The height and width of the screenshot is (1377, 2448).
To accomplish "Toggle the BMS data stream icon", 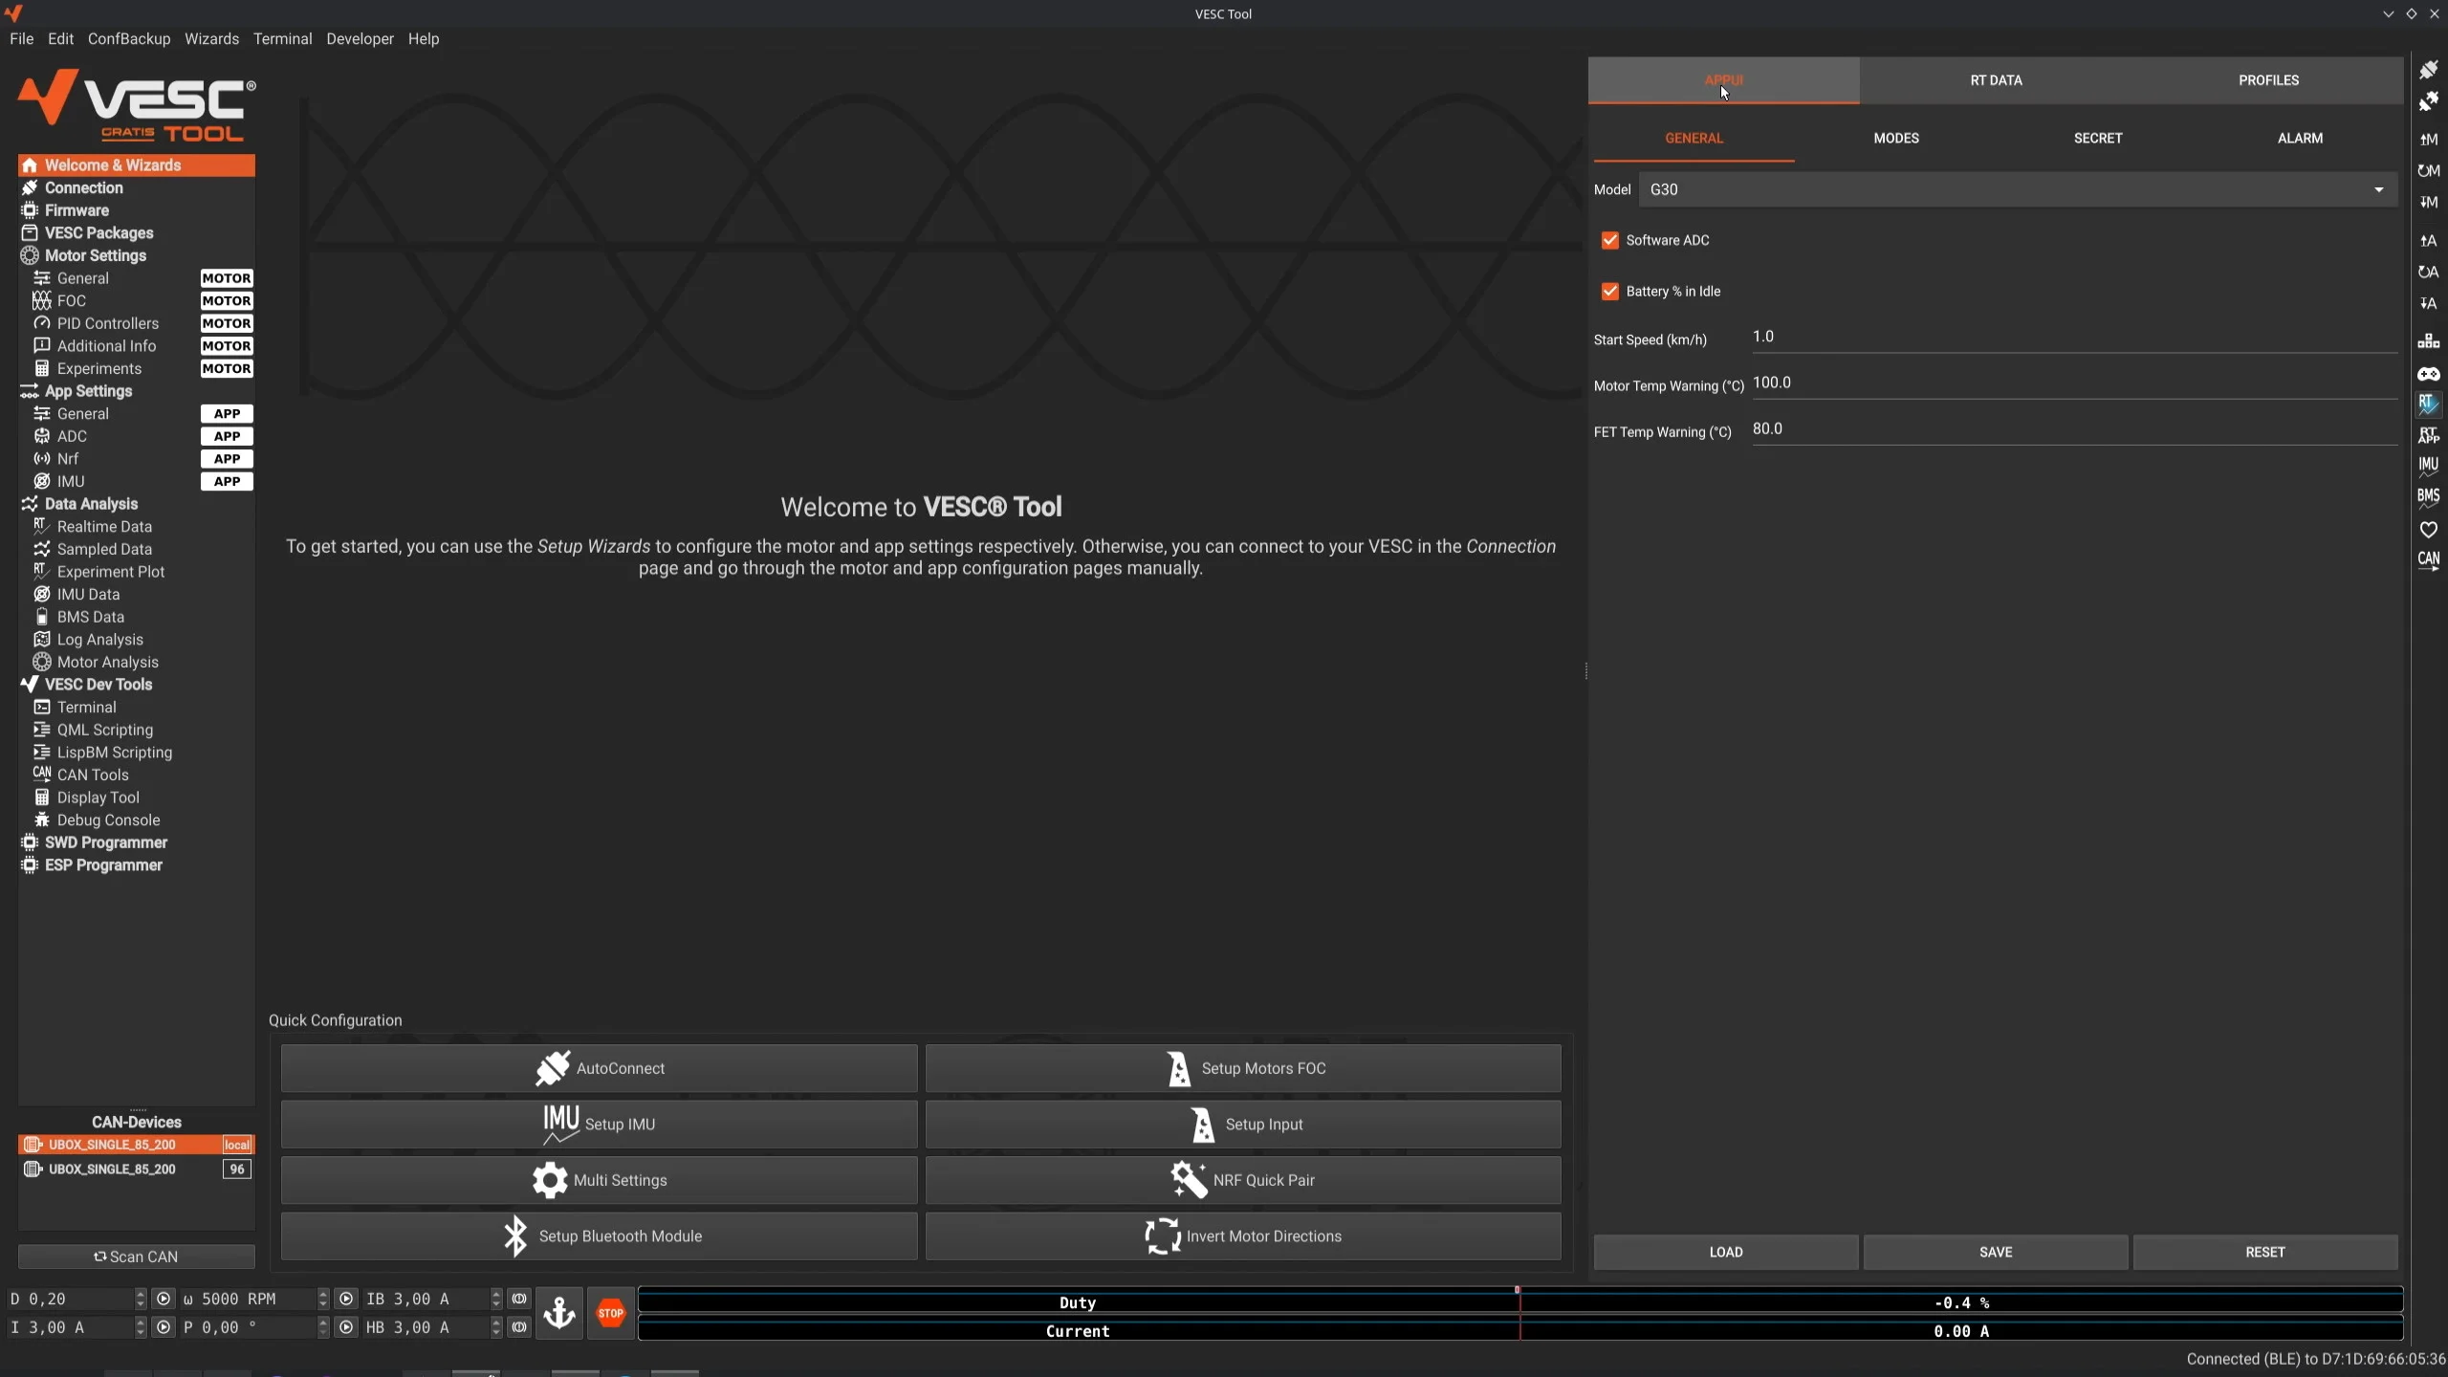I will click(2428, 498).
